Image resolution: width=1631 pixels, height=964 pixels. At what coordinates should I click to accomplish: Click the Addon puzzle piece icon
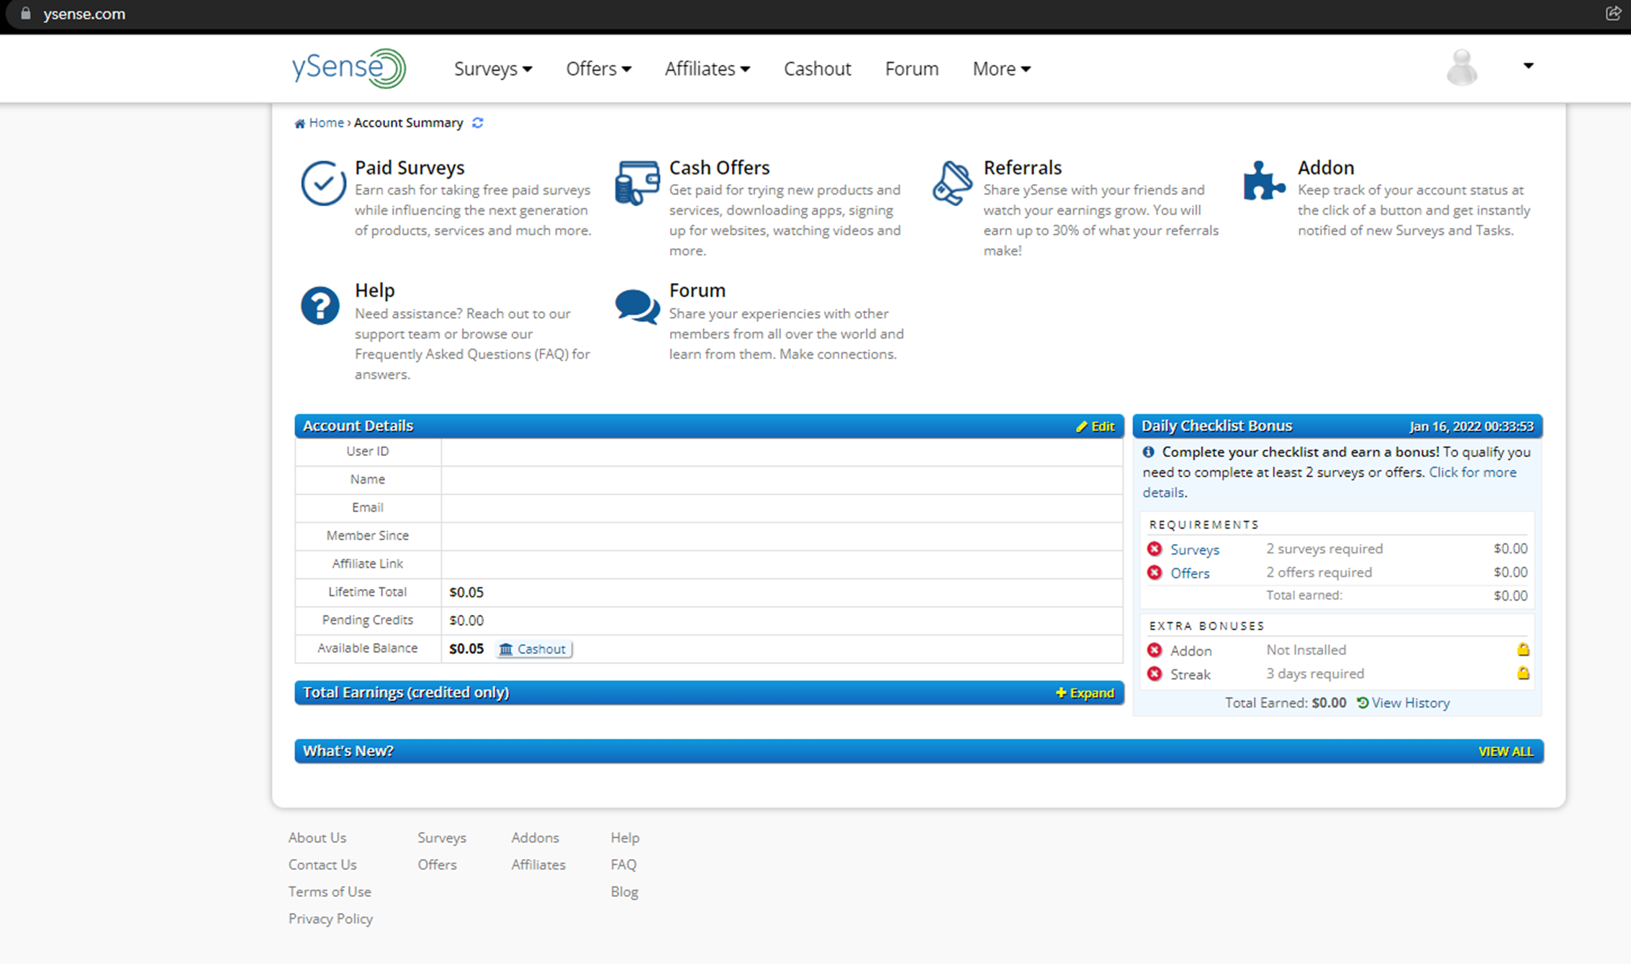click(1263, 181)
